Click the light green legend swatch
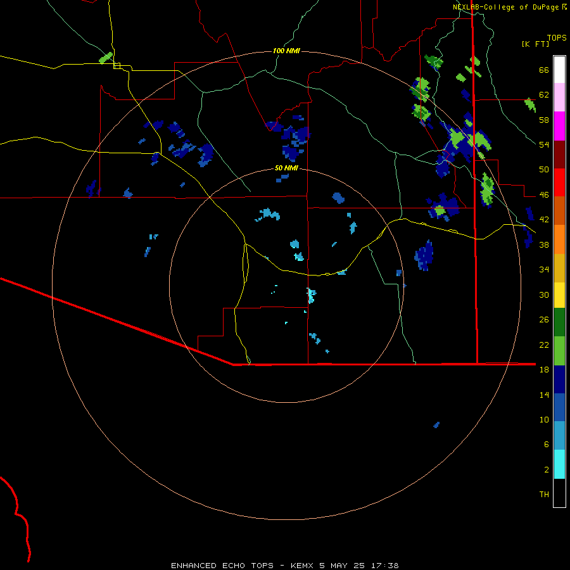Viewport: 570px width, 570px height. point(559,351)
